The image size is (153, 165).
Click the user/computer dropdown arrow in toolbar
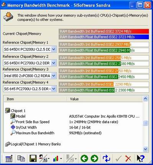coord(49,159)
